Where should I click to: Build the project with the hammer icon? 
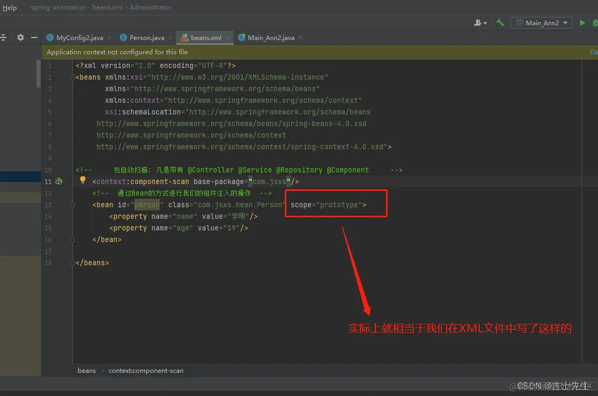pos(500,23)
